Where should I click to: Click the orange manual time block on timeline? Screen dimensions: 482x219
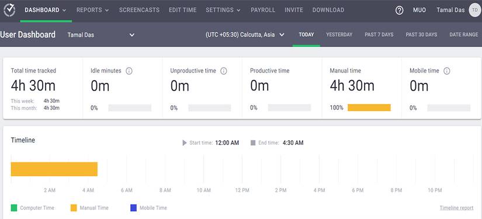[54, 169]
